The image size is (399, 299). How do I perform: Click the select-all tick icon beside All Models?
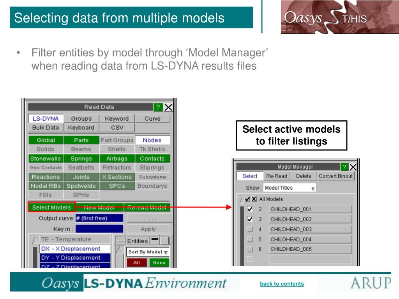click(247, 199)
